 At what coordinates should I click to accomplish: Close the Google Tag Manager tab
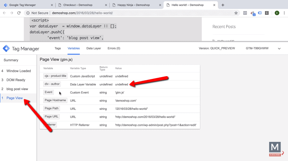52,5
